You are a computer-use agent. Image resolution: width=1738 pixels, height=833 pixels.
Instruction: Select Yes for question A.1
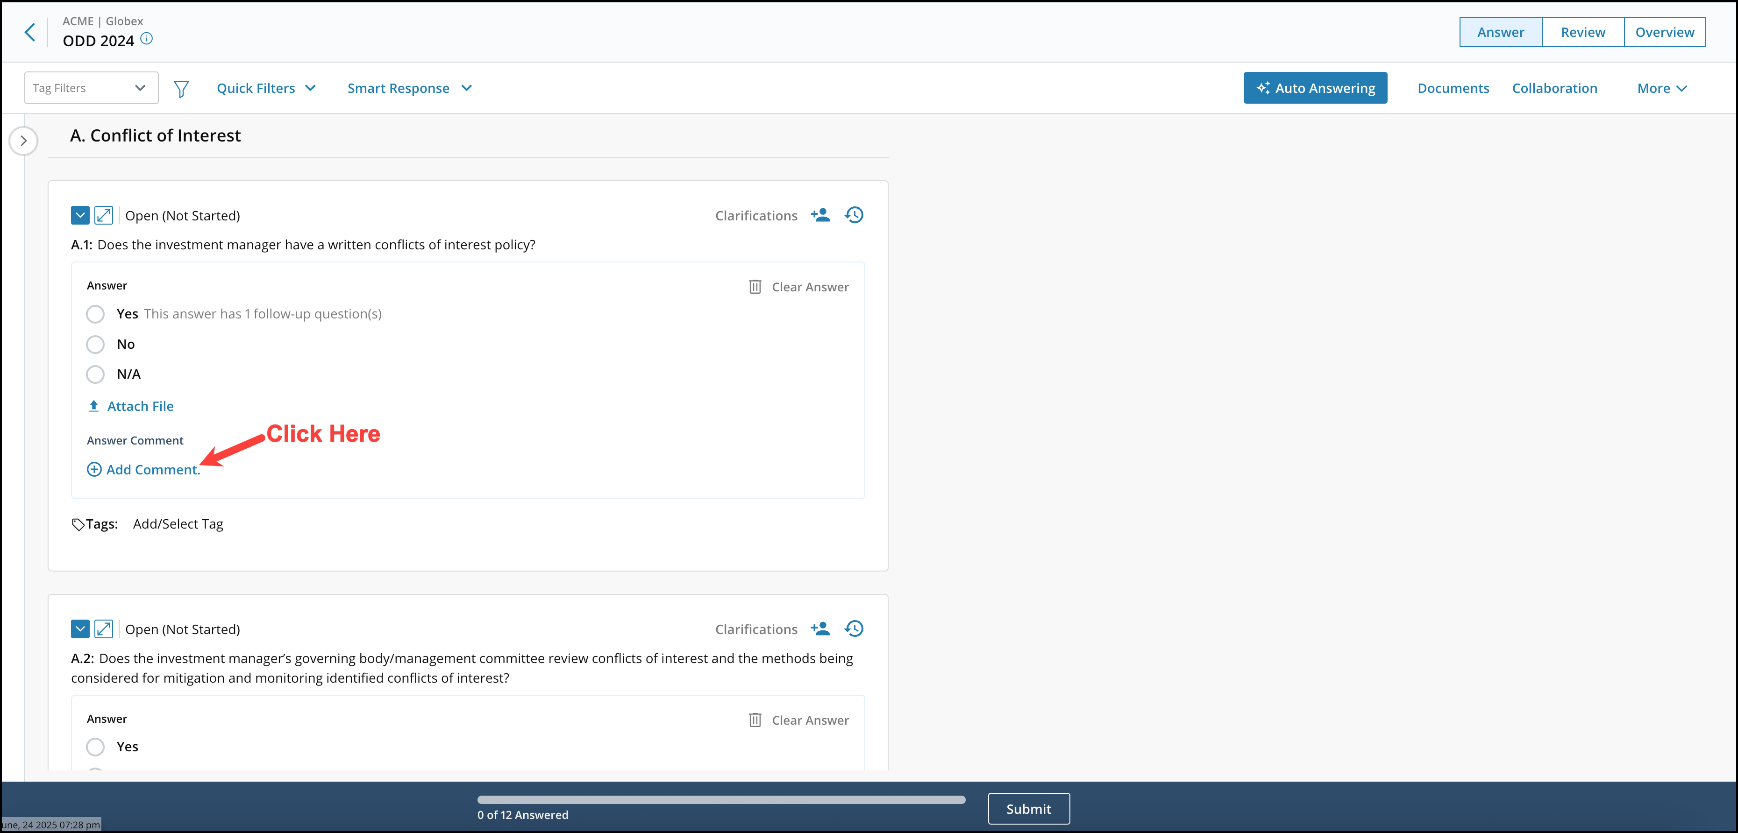[x=95, y=314]
